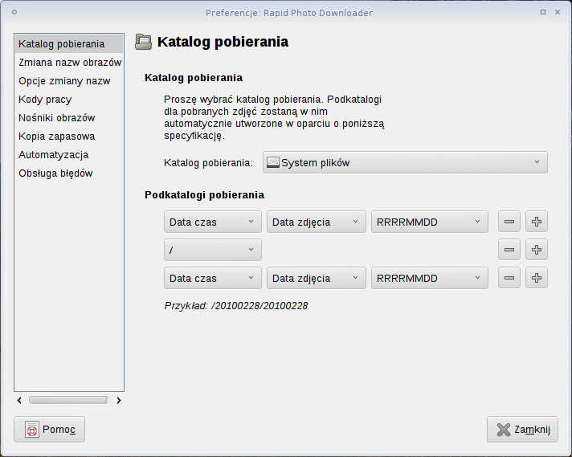Click the Zamknij button
Image resolution: width=572 pixels, height=457 pixels.
522,429
